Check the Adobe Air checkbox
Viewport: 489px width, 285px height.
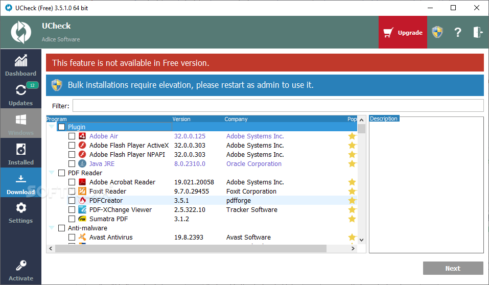pos(72,136)
